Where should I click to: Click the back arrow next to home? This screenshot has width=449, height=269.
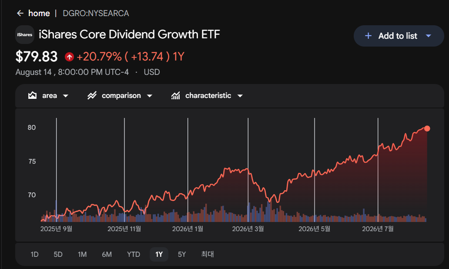tap(20, 13)
